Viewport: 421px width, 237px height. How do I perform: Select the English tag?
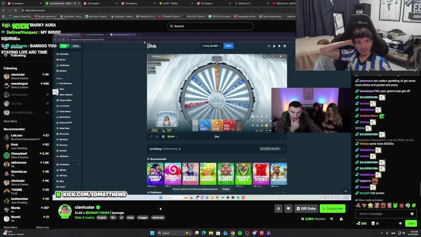[x=102, y=218]
